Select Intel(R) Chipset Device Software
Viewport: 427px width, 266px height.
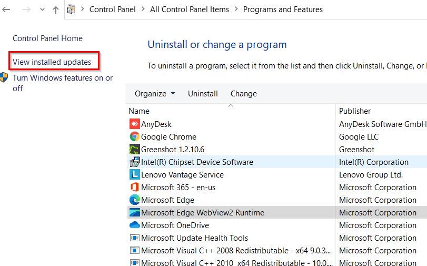click(x=197, y=162)
